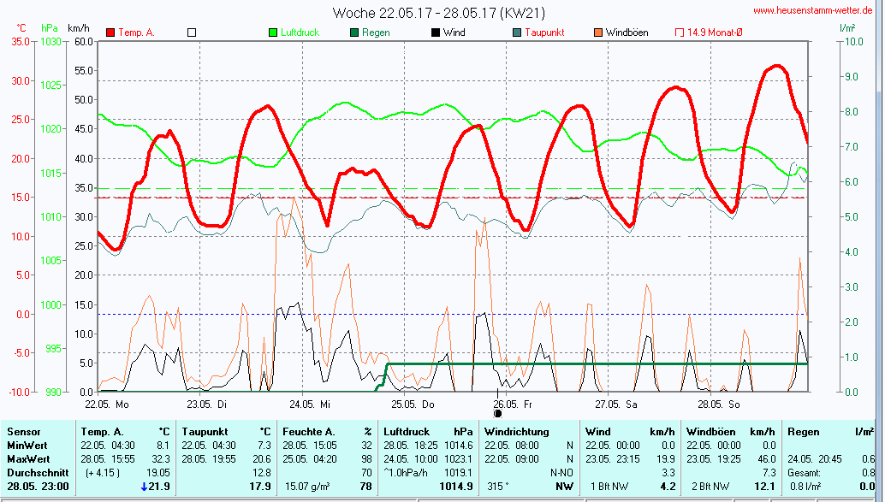Viewport: 885px width, 502px height.
Task: Click the Durchschnitt row label
Action: 33,472
